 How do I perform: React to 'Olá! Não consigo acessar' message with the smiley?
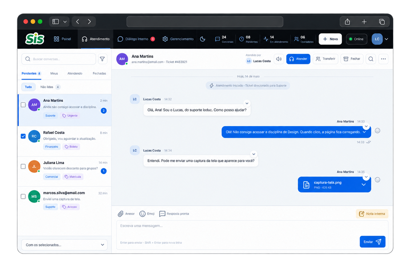click(x=378, y=131)
